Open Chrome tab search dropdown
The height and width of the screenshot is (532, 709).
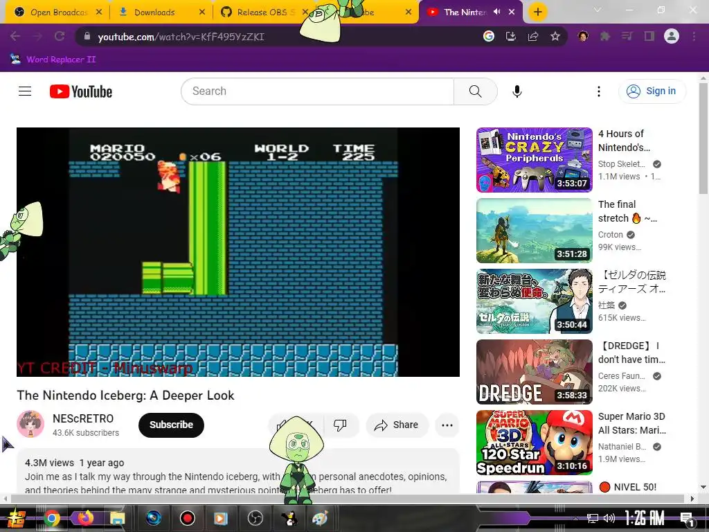click(x=598, y=10)
